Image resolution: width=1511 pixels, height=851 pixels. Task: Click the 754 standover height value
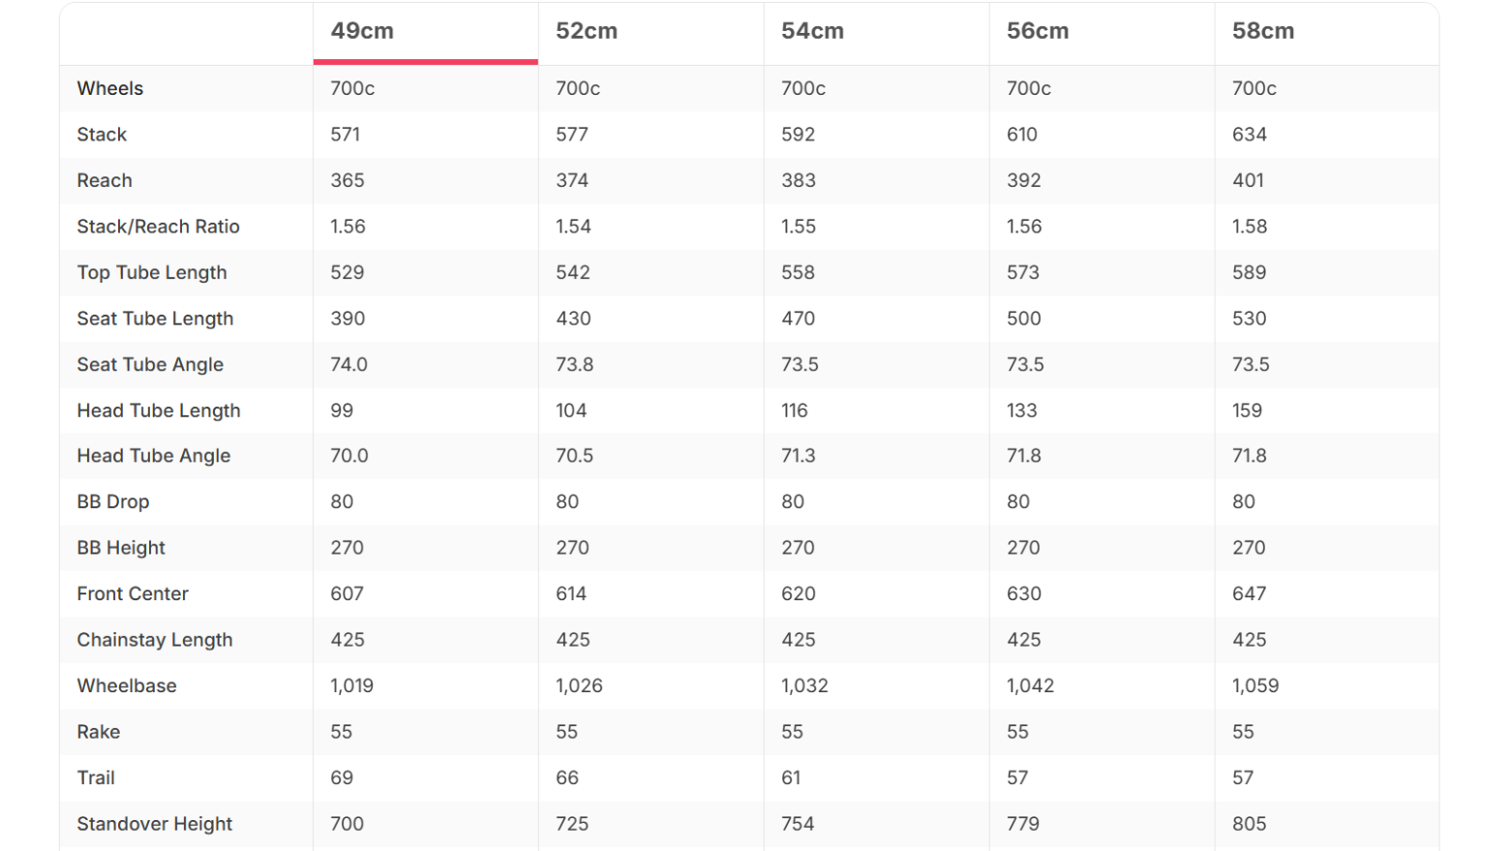pyautogui.click(x=798, y=824)
